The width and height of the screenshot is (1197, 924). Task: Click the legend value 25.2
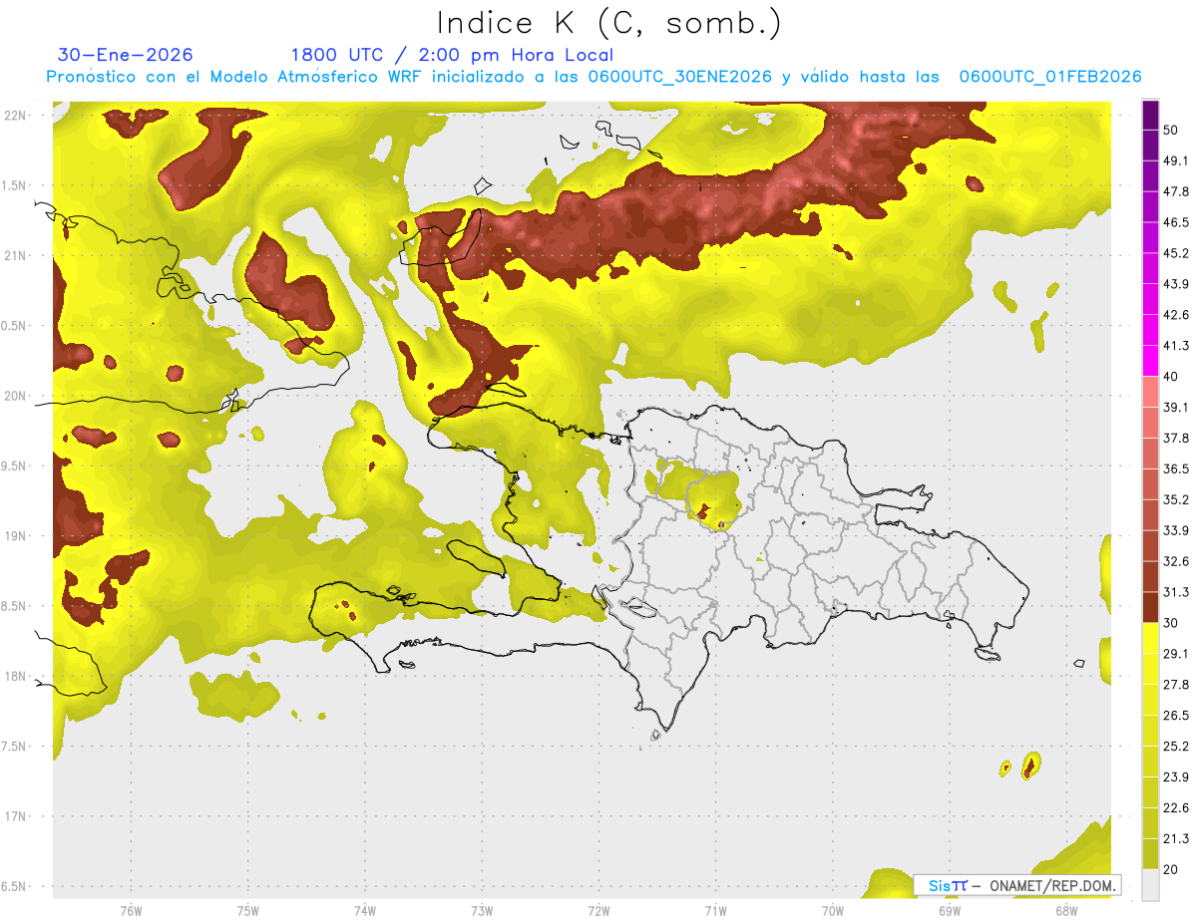click(x=1175, y=747)
